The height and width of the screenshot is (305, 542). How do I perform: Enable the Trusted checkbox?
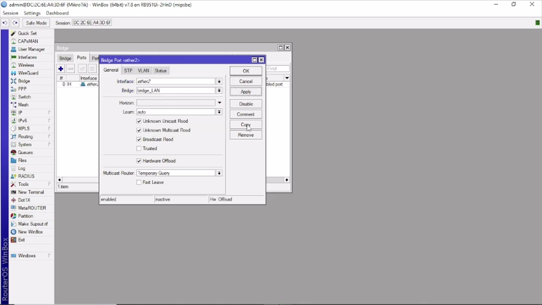(x=139, y=149)
